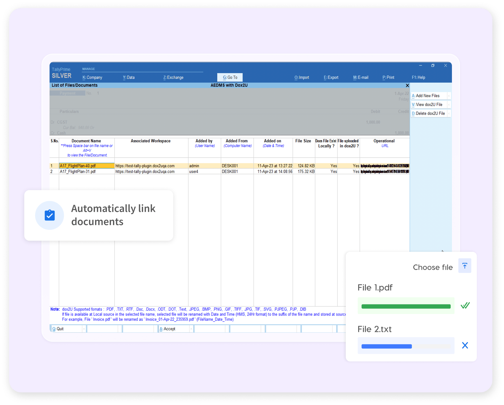Click 'DESK001' in row 1

(x=230, y=166)
